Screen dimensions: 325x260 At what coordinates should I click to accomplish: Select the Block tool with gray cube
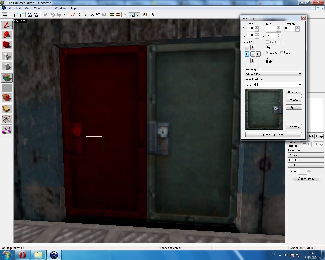coord(7,67)
